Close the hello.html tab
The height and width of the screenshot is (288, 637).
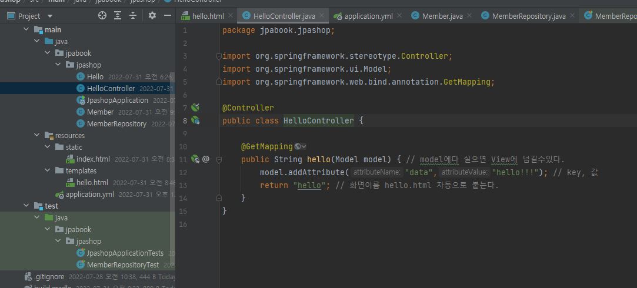[x=230, y=16]
